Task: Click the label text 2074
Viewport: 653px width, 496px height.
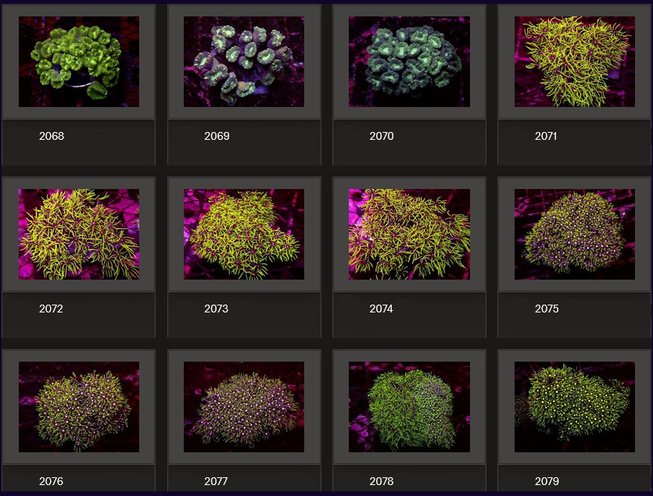Action: [382, 309]
